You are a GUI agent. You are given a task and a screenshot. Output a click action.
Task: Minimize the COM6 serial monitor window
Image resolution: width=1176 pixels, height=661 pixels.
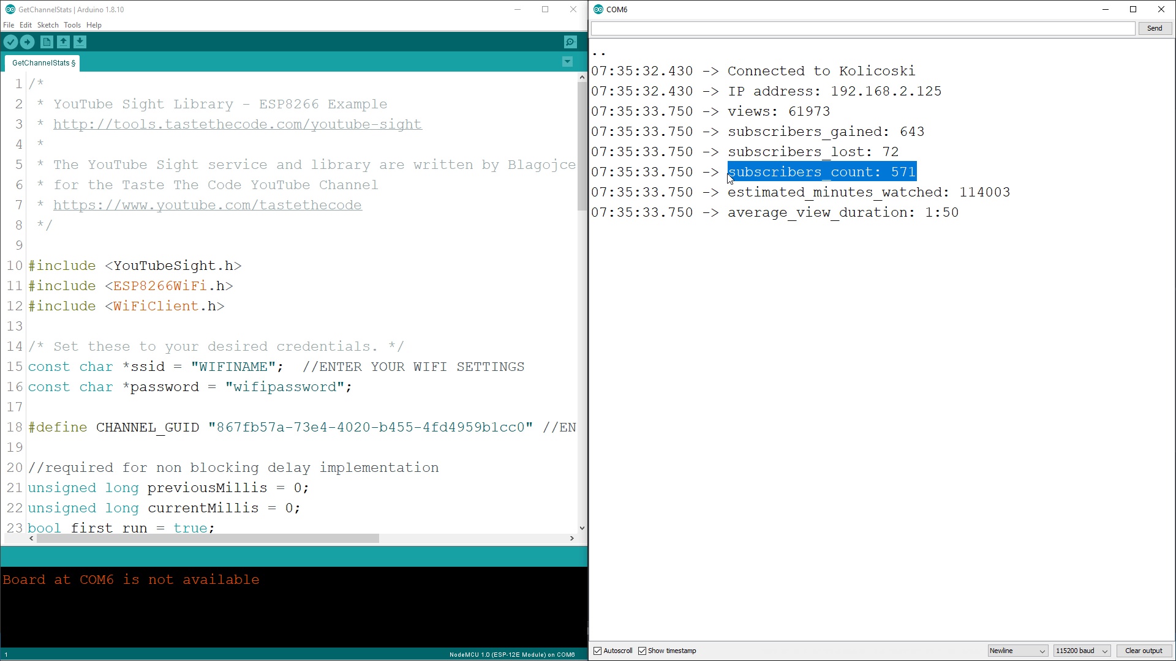click(x=1106, y=9)
